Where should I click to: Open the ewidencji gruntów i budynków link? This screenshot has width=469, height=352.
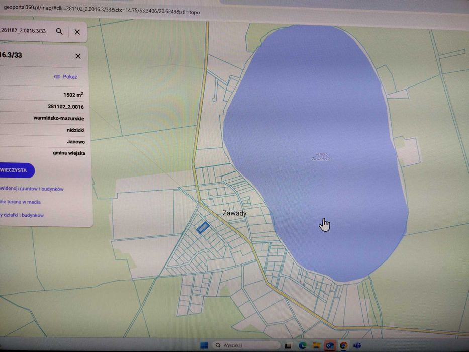[32, 189]
